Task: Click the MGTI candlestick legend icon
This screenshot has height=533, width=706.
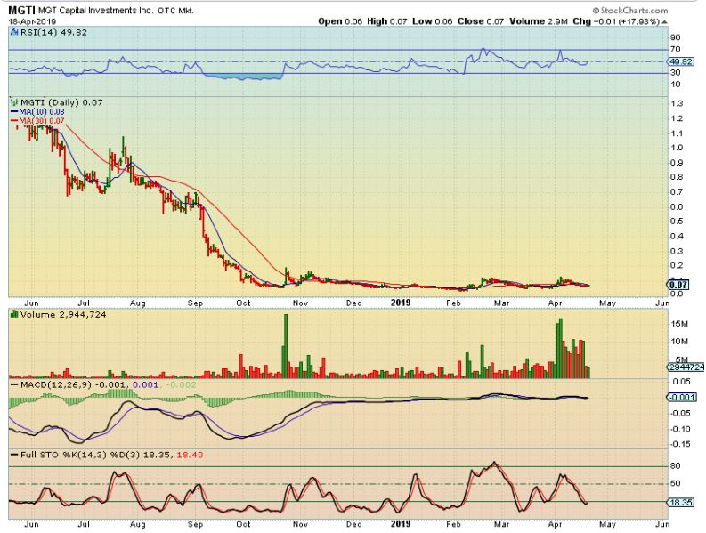Action: click(x=12, y=102)
